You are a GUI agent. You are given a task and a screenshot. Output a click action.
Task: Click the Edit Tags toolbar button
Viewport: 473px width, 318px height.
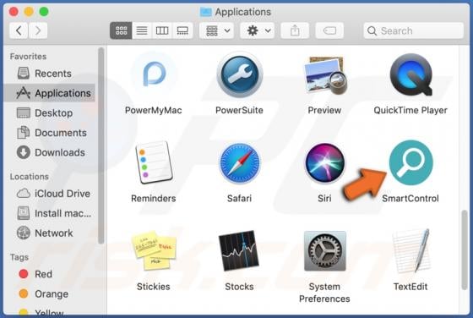click(329, 30)
